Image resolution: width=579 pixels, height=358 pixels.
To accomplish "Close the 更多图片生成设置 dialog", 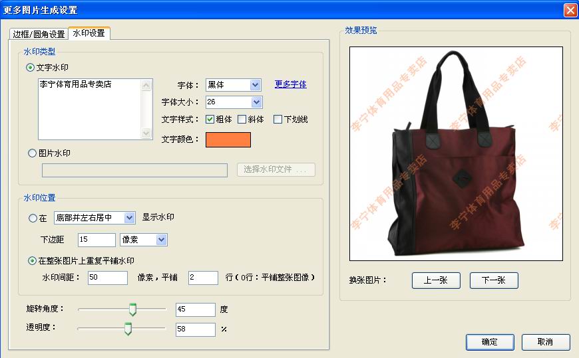I will [570, 10].
